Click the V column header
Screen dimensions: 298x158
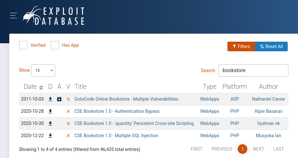coord(68,87)
